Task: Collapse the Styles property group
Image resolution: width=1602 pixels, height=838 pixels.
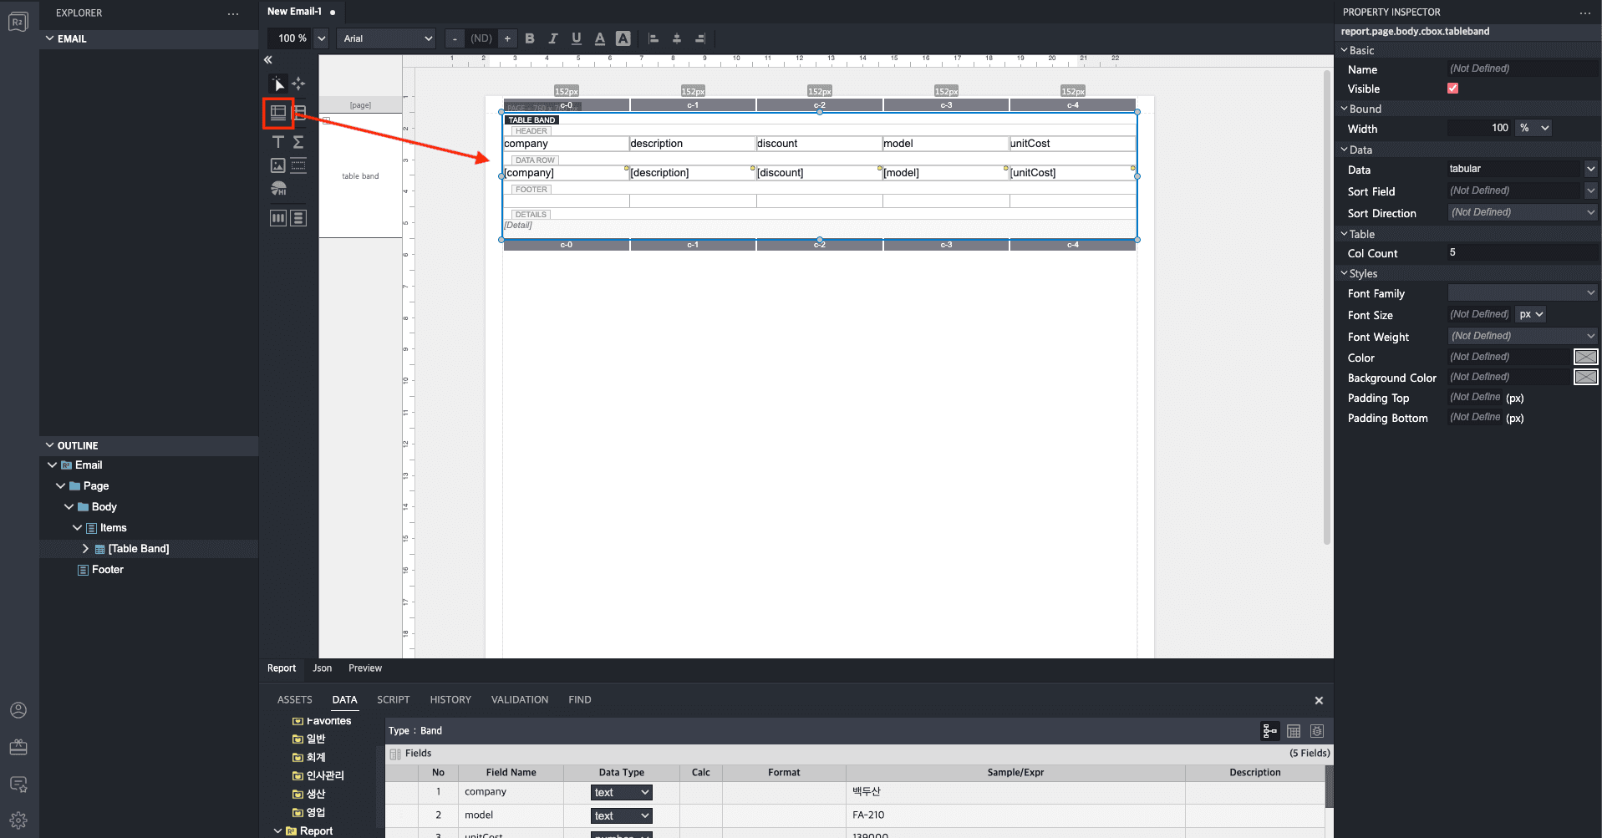Action: click(x=1344, y=273)
